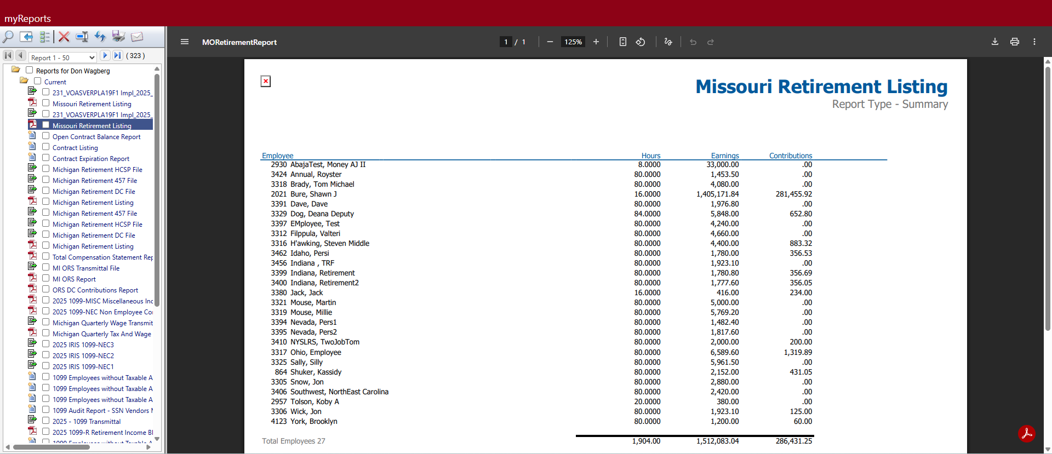The height and width of the screenshot is (454, 1052).
Task: Open the Michigan Quarterly Tax And Wage report
Action: coord(101,334)
